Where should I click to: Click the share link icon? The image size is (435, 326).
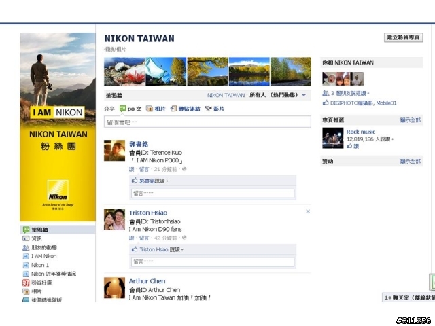pos(173,109)
